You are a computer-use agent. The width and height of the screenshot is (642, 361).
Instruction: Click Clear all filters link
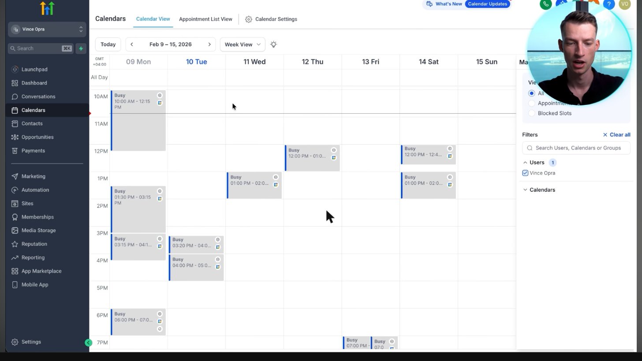click(x=616, y=135)
